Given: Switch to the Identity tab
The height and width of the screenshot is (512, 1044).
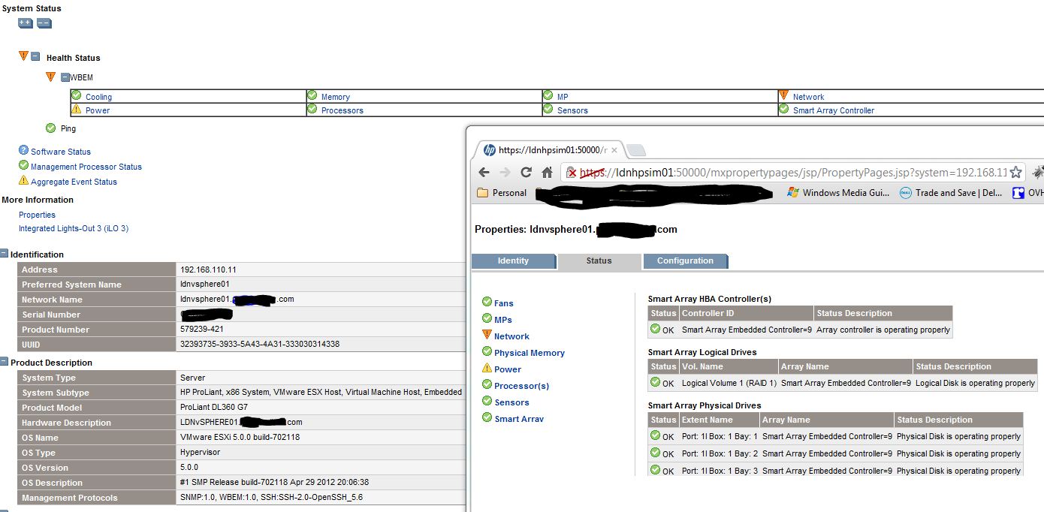Looking at the screenshot, I should click(514, 261).
